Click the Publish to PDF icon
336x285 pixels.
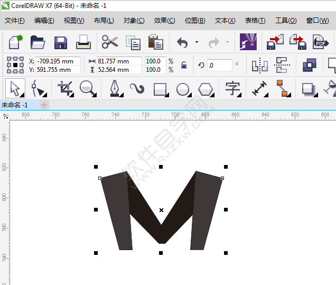pos(320,42)
